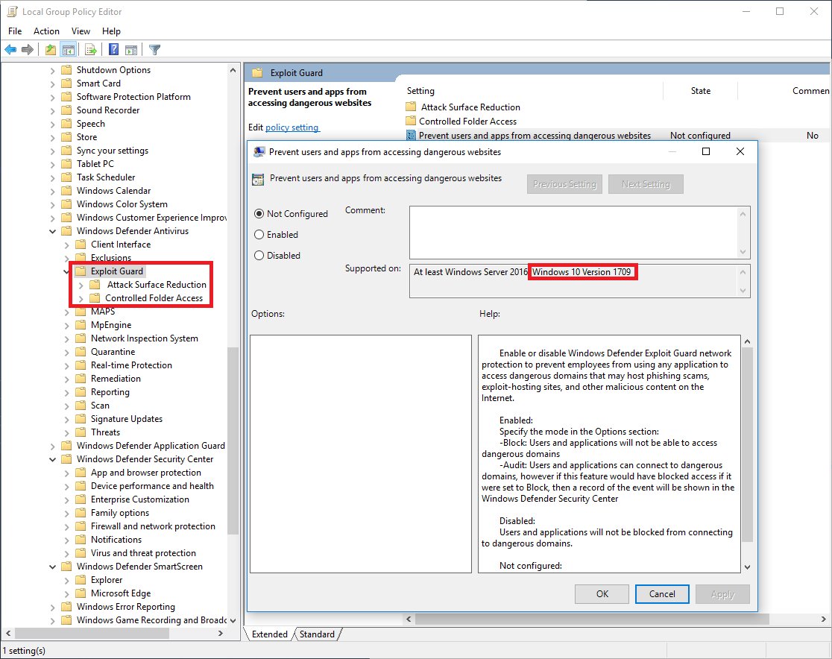
Task: Click the Microsoft Edge folder icon
Action: coord(81,593)
